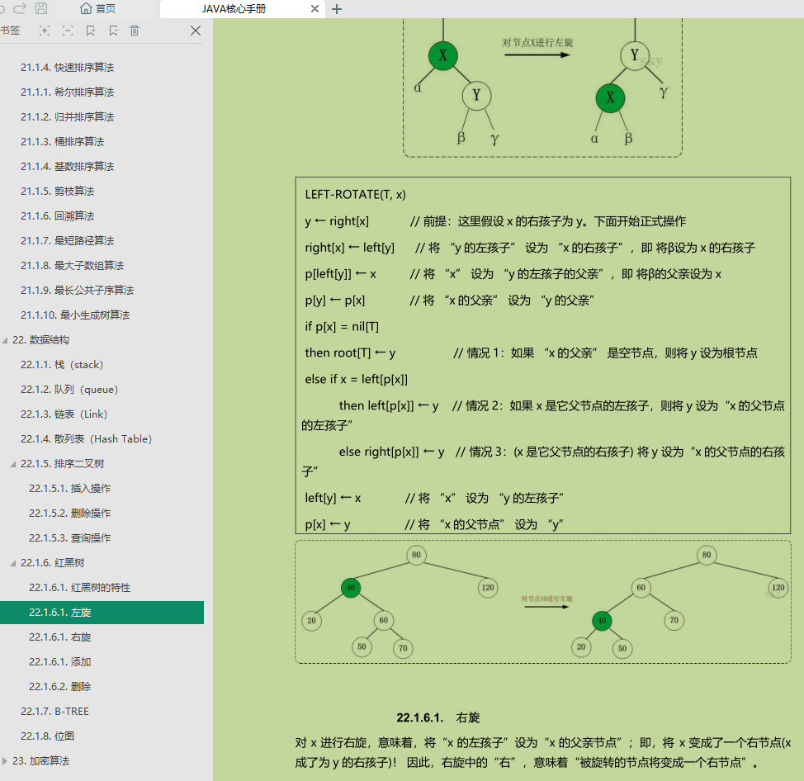Go to 21.1.4. 快速排序算法 bookmark
This screenshot has height=781, width=804.
[67, 68]
